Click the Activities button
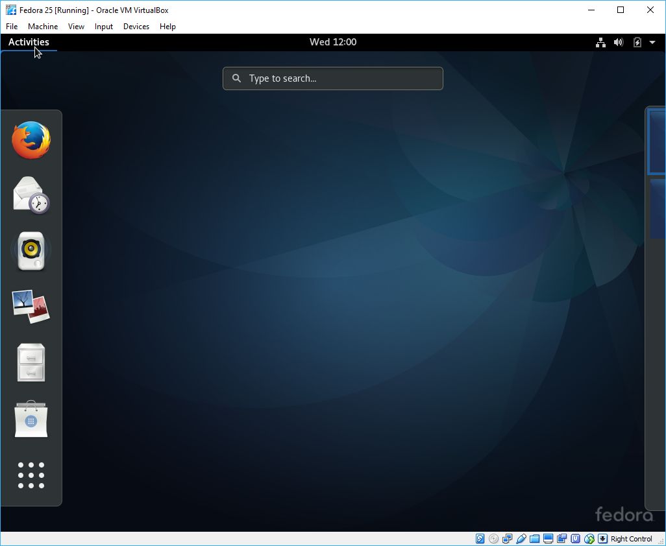 (29, 42)
